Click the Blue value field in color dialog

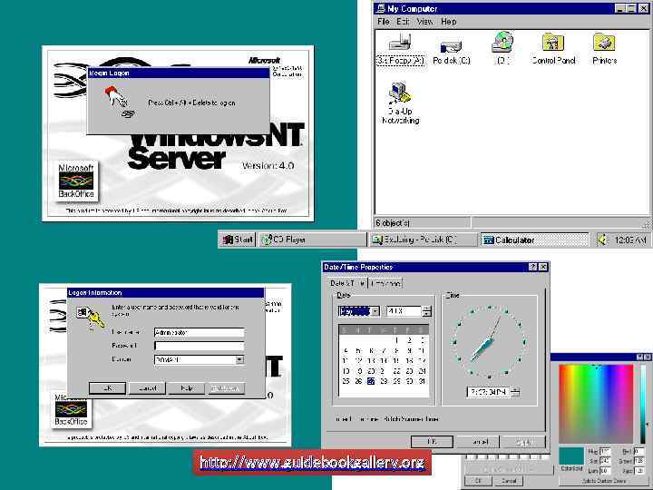coord(638,471)
